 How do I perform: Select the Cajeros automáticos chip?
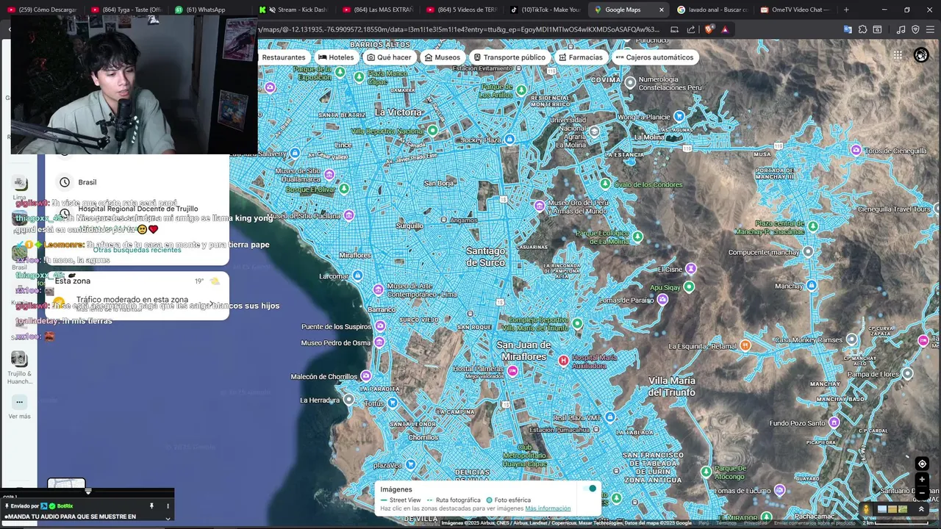click(x=655, y=57)
